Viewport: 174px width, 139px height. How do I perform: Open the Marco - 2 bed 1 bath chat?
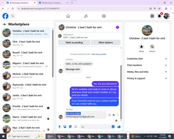tap(26, 119)
